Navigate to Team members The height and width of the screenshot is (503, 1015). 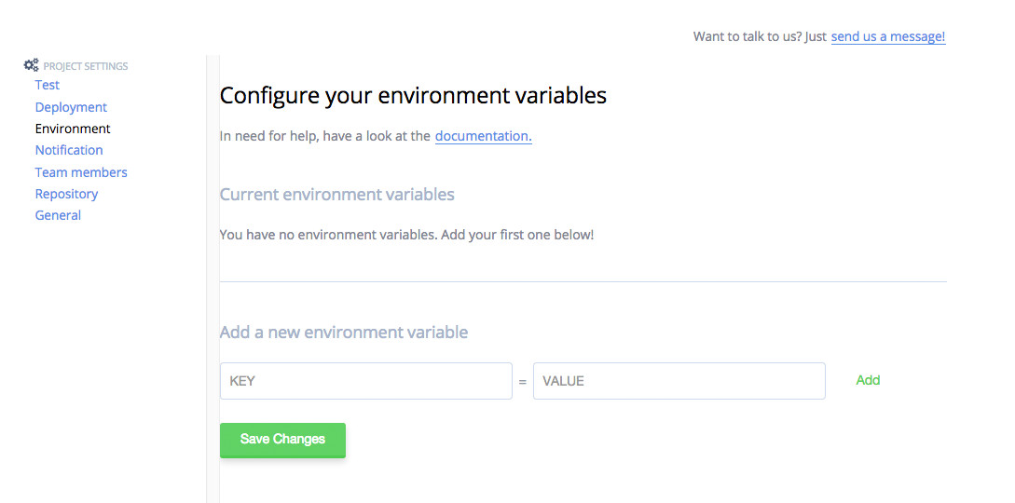click(x=81, y=172)
